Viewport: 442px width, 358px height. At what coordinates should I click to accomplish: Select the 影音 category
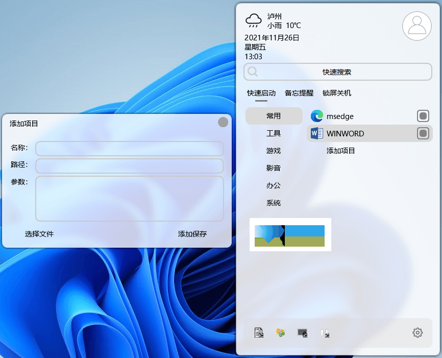pyautogui.click(x=274, y=168)
